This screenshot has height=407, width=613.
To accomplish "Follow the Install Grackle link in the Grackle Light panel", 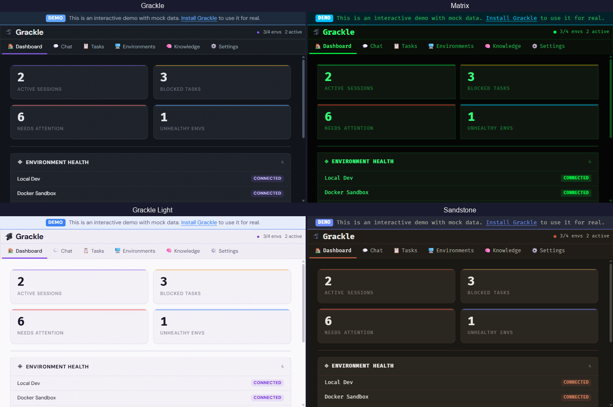I will [x=199, y=223].
